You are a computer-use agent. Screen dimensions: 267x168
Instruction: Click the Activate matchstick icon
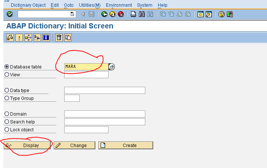(19, 37)
